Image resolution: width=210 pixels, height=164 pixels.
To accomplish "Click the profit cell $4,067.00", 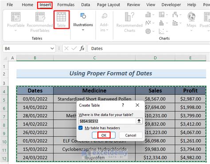I will click(x=191, y=133).
